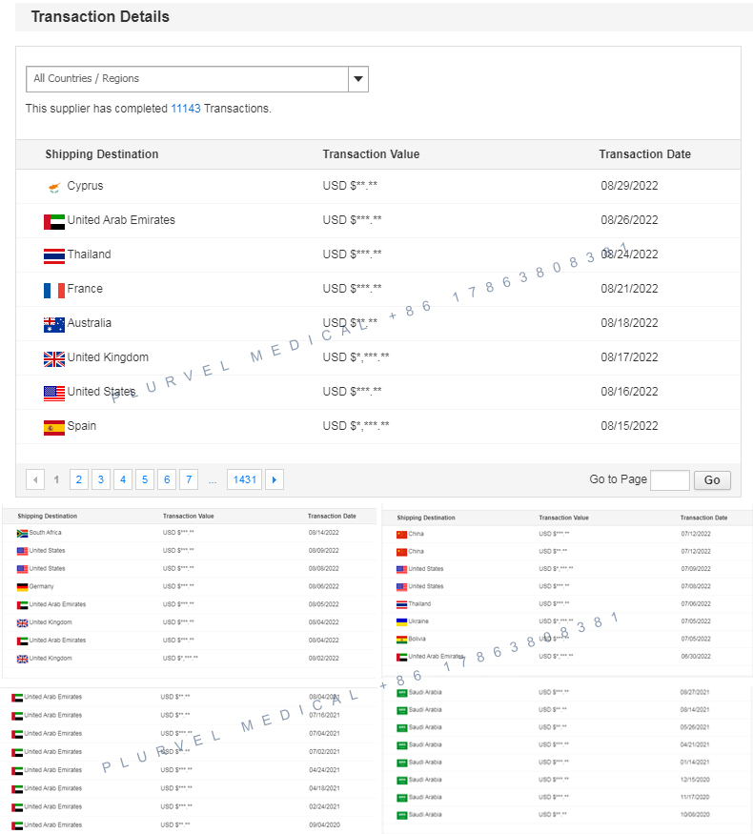Click the Thailand flag dated 07/06/2022
The height and width of the screenshot is (834, 753).
coord(401,604)
